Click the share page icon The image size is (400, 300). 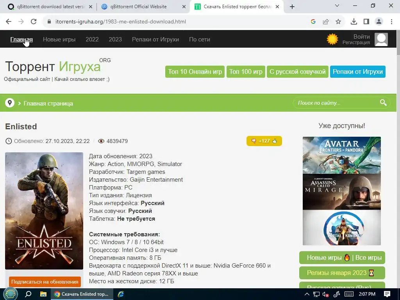point(326,22)
